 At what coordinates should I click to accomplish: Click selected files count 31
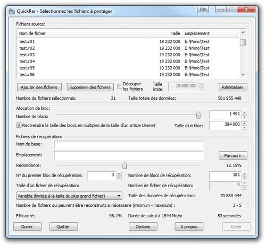[x=113, y=98]
